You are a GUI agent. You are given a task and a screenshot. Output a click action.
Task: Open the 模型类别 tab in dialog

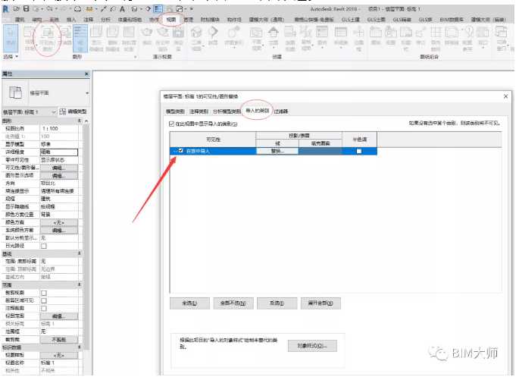coord(176,111)
